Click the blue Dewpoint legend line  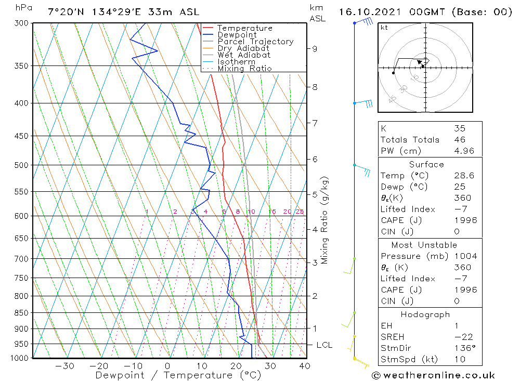click(x=207, y=34)
